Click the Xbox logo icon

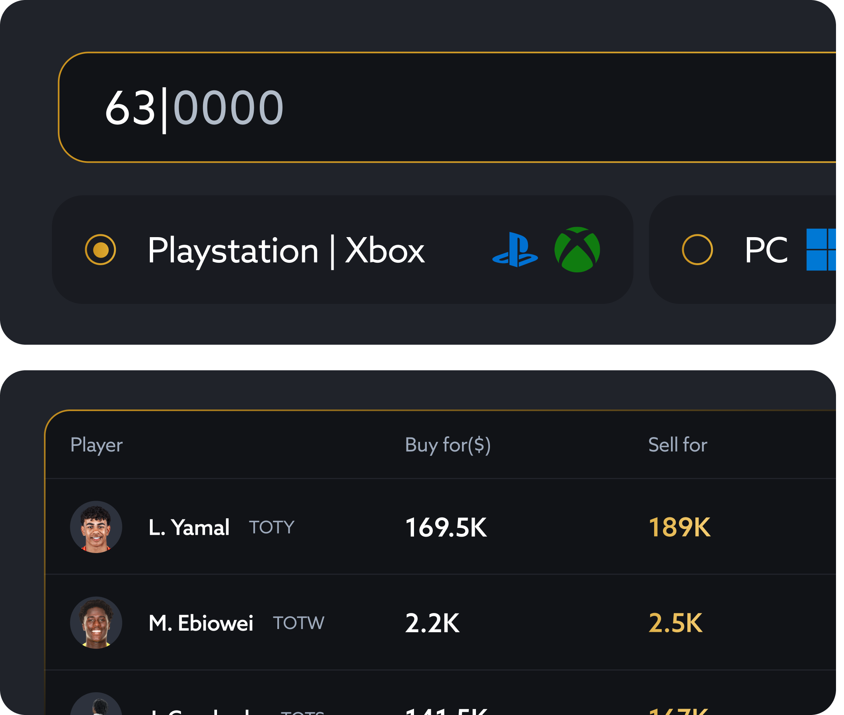tap(577, 250)
